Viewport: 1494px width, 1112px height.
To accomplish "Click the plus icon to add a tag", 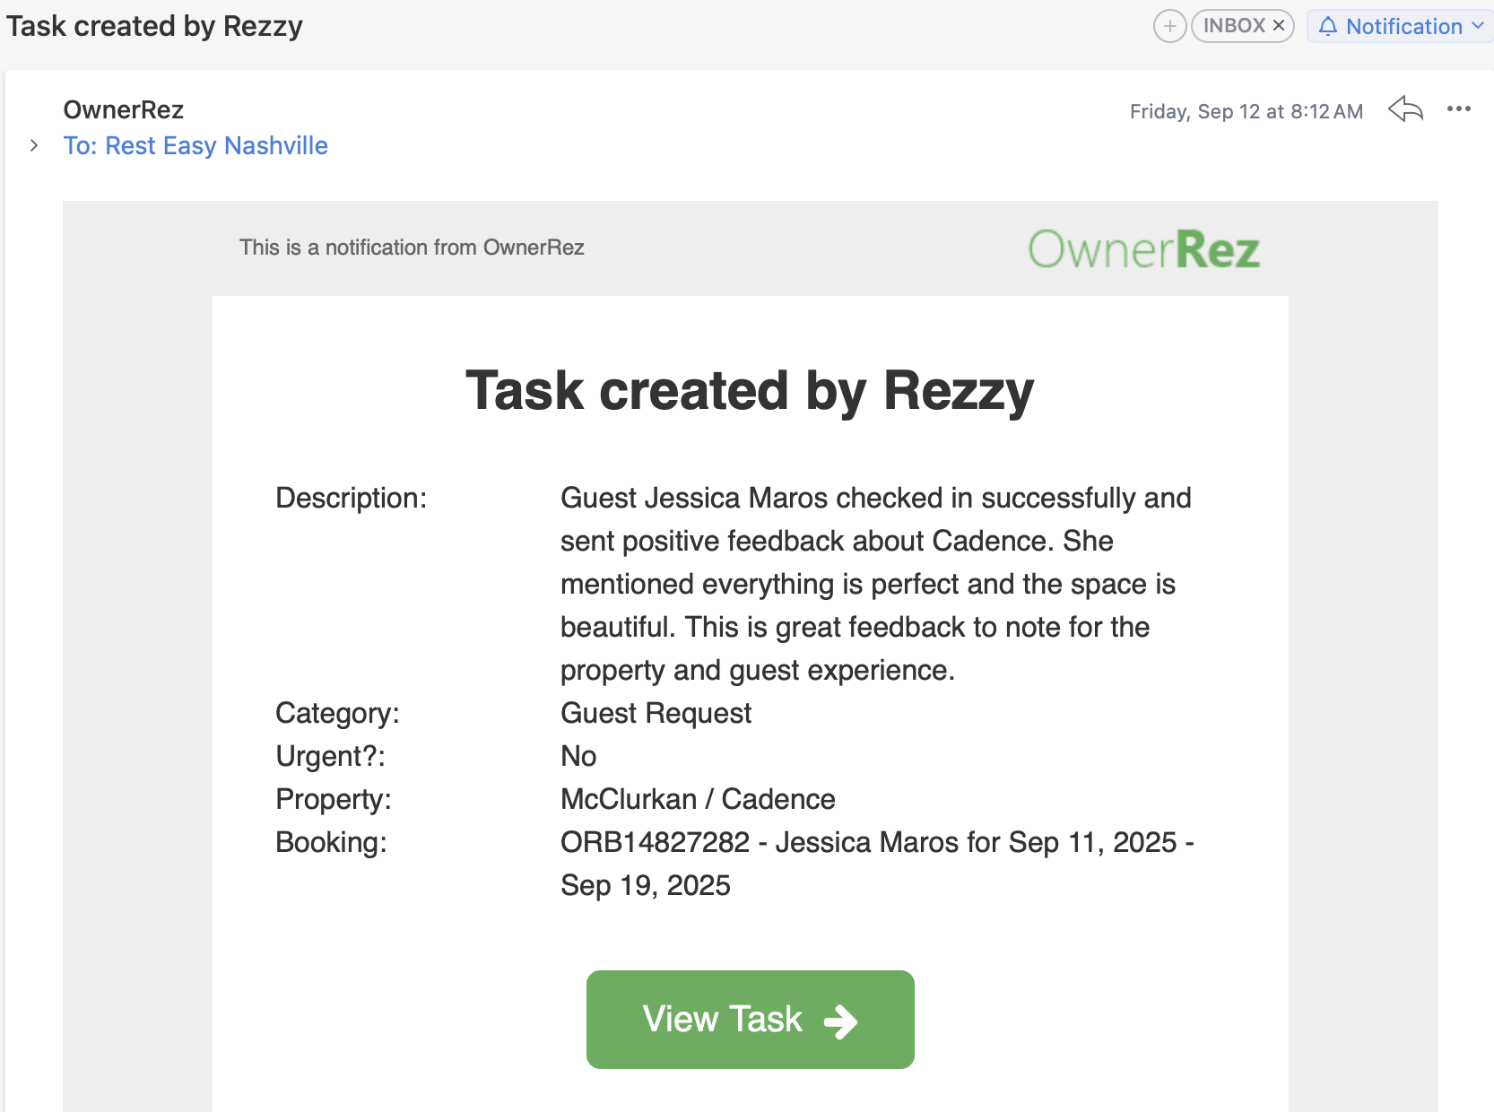I will [x=1169, y=26].
